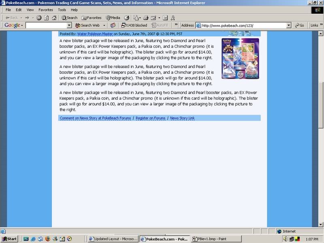Click the Google toolbar news icon
The image size is (324, 243).
click(x=113, y=26)
